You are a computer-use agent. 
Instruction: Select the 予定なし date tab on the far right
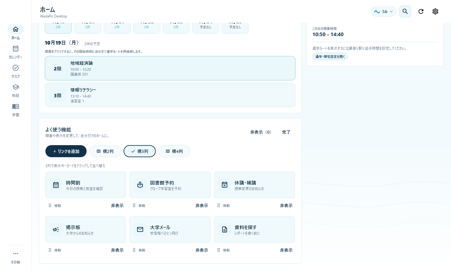[235, 27]
